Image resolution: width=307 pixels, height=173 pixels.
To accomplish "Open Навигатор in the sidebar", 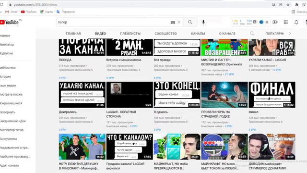I will click(x=7, y=45).
